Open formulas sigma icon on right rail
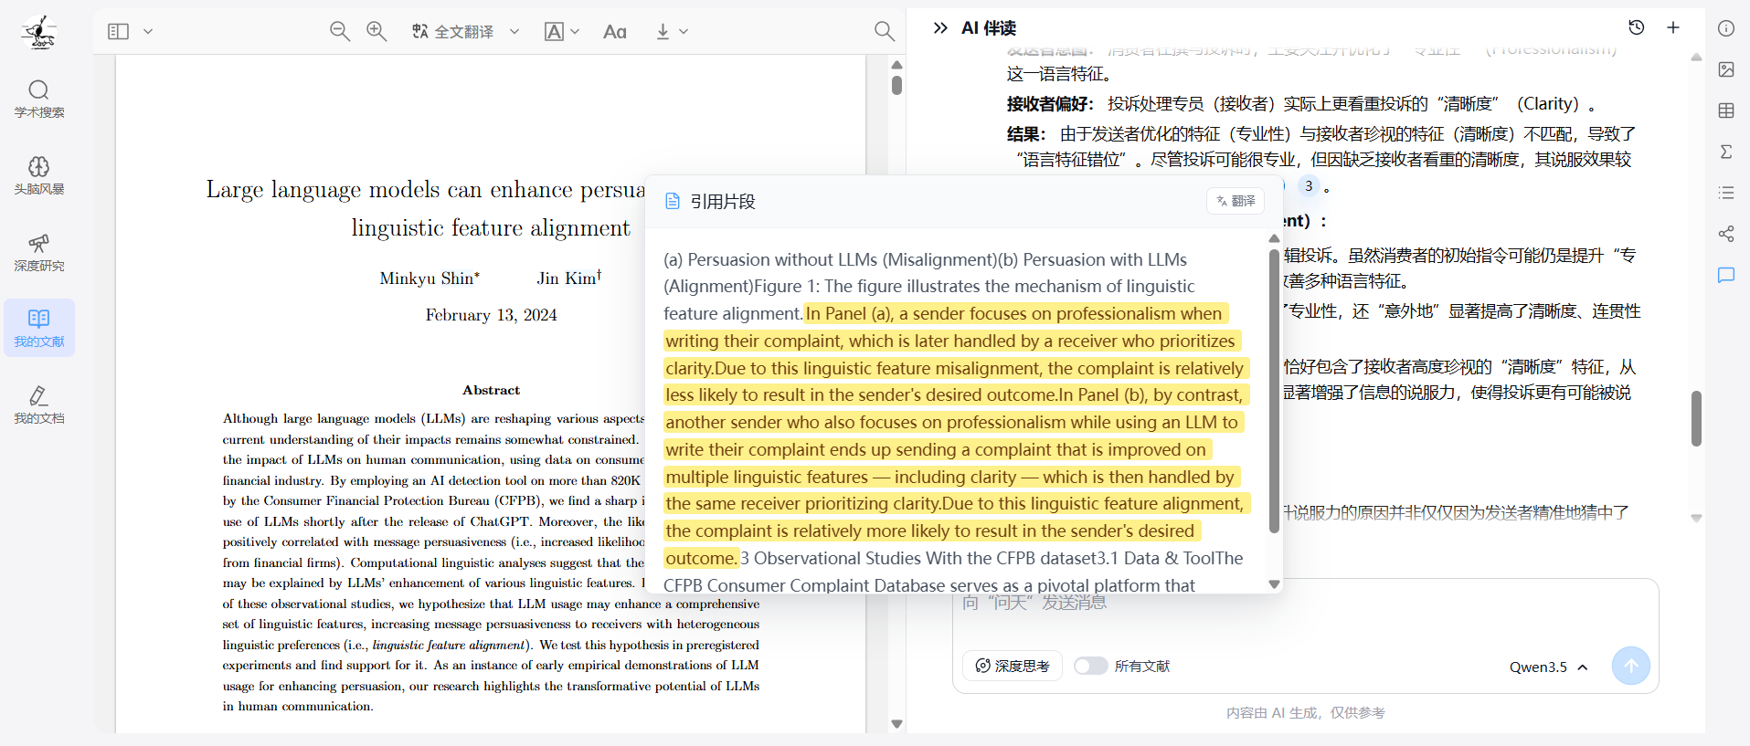 [1726, 152]
